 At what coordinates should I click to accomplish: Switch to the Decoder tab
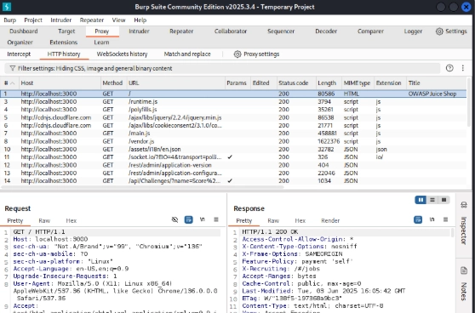[326, 31]
